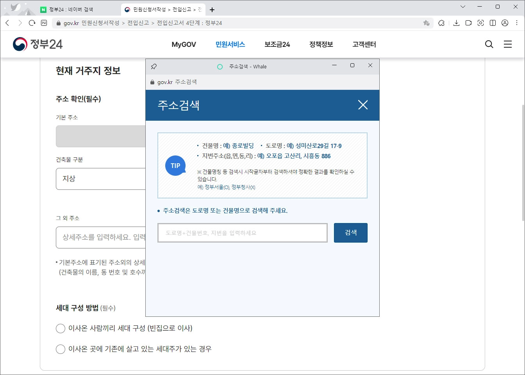Select 이사온 곳에 기존 세대주 radio button
Screen dimensions: 525x375
(x=61, y=349)
